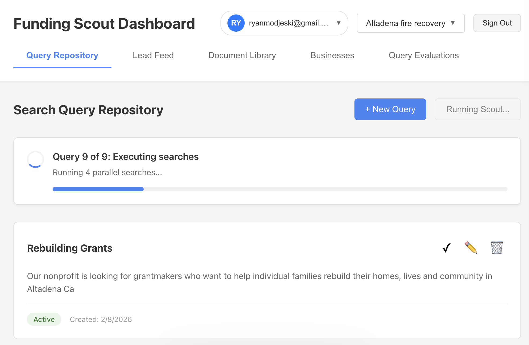
Task: Create a new query with New Query button
Action: pos(390,109)
